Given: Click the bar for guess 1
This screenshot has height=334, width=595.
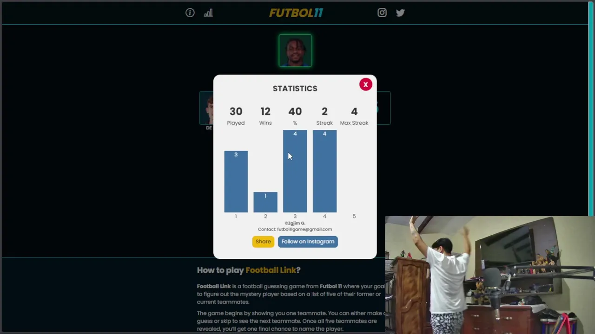Looking at the screenshot, I should coord(236,181).
